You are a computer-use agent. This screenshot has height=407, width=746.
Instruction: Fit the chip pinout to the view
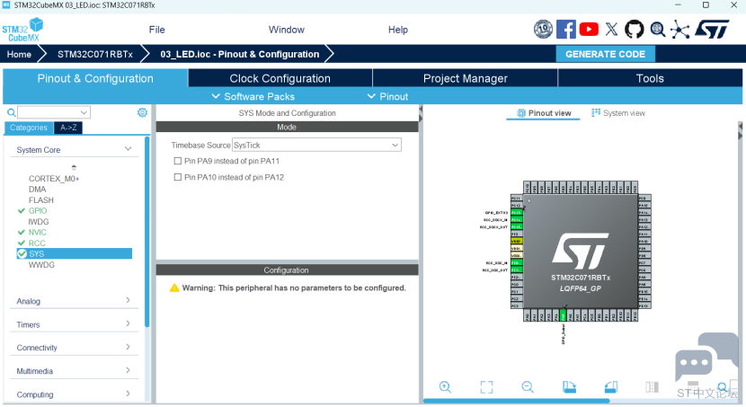pos(486,387)
